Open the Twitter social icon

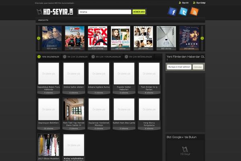183,11
